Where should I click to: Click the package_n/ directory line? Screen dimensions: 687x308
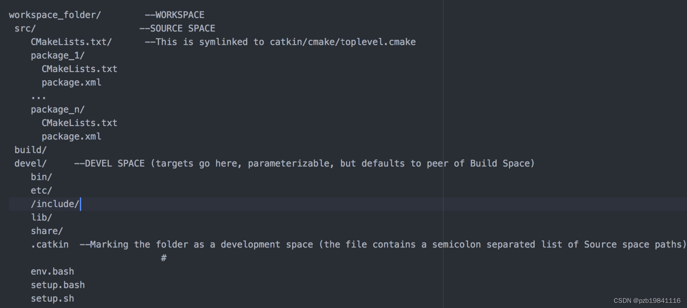tap(58, 110)
